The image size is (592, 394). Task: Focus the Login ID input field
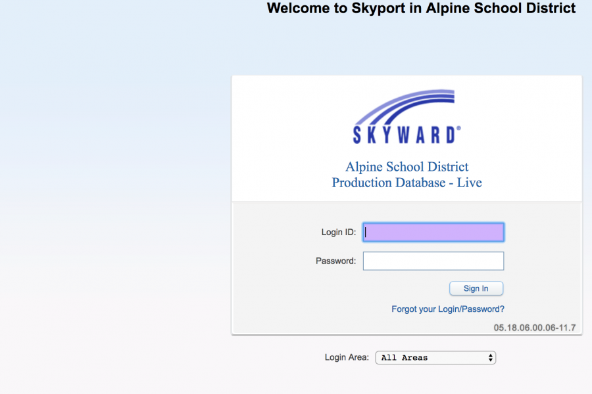(433, 232)
